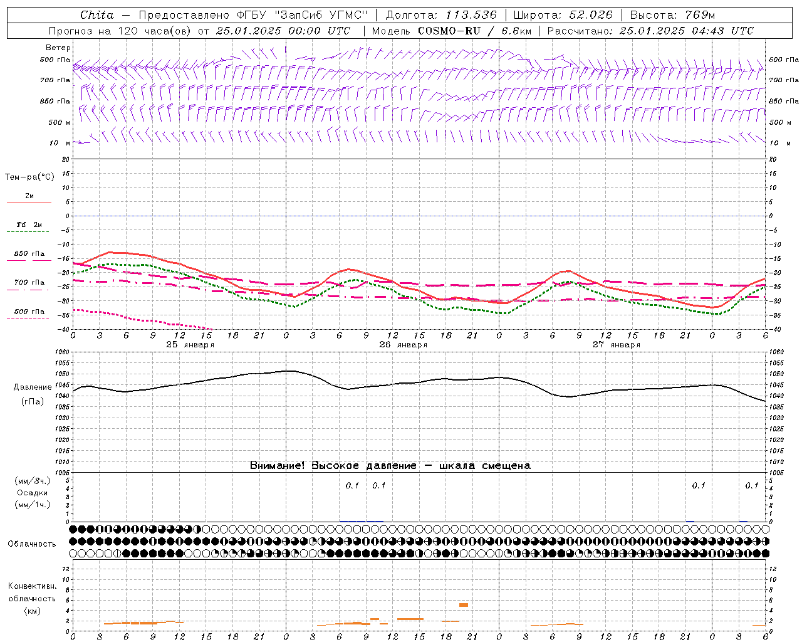Click the "Td 2м" dew point legend entry

pos(29,224)
